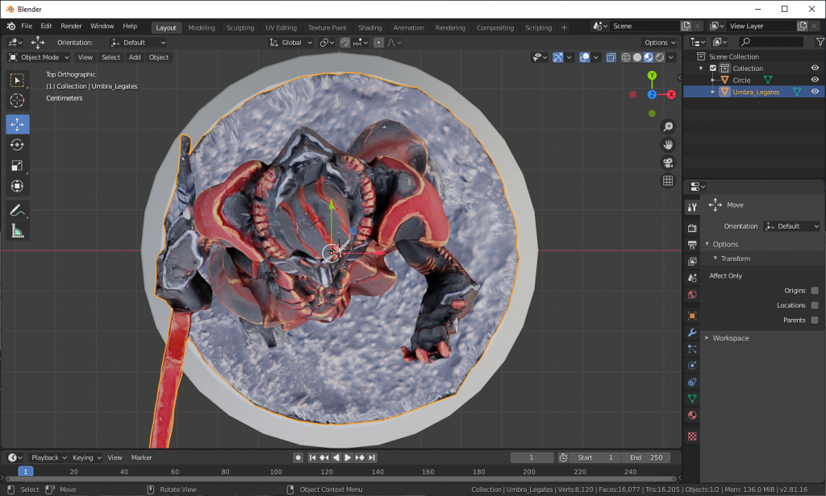Select the Rotate tool
The width and height of the screenshot is (826, 496).
(17, 144)
